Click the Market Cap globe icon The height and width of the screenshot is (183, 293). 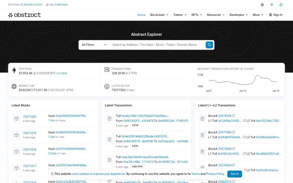(x=14, y=86)
